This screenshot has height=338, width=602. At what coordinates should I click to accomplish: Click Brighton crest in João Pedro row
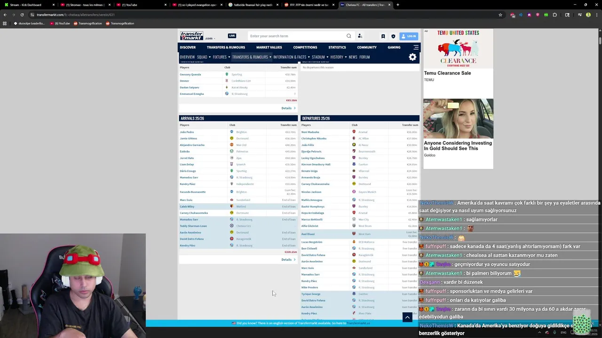click(232, 132)
